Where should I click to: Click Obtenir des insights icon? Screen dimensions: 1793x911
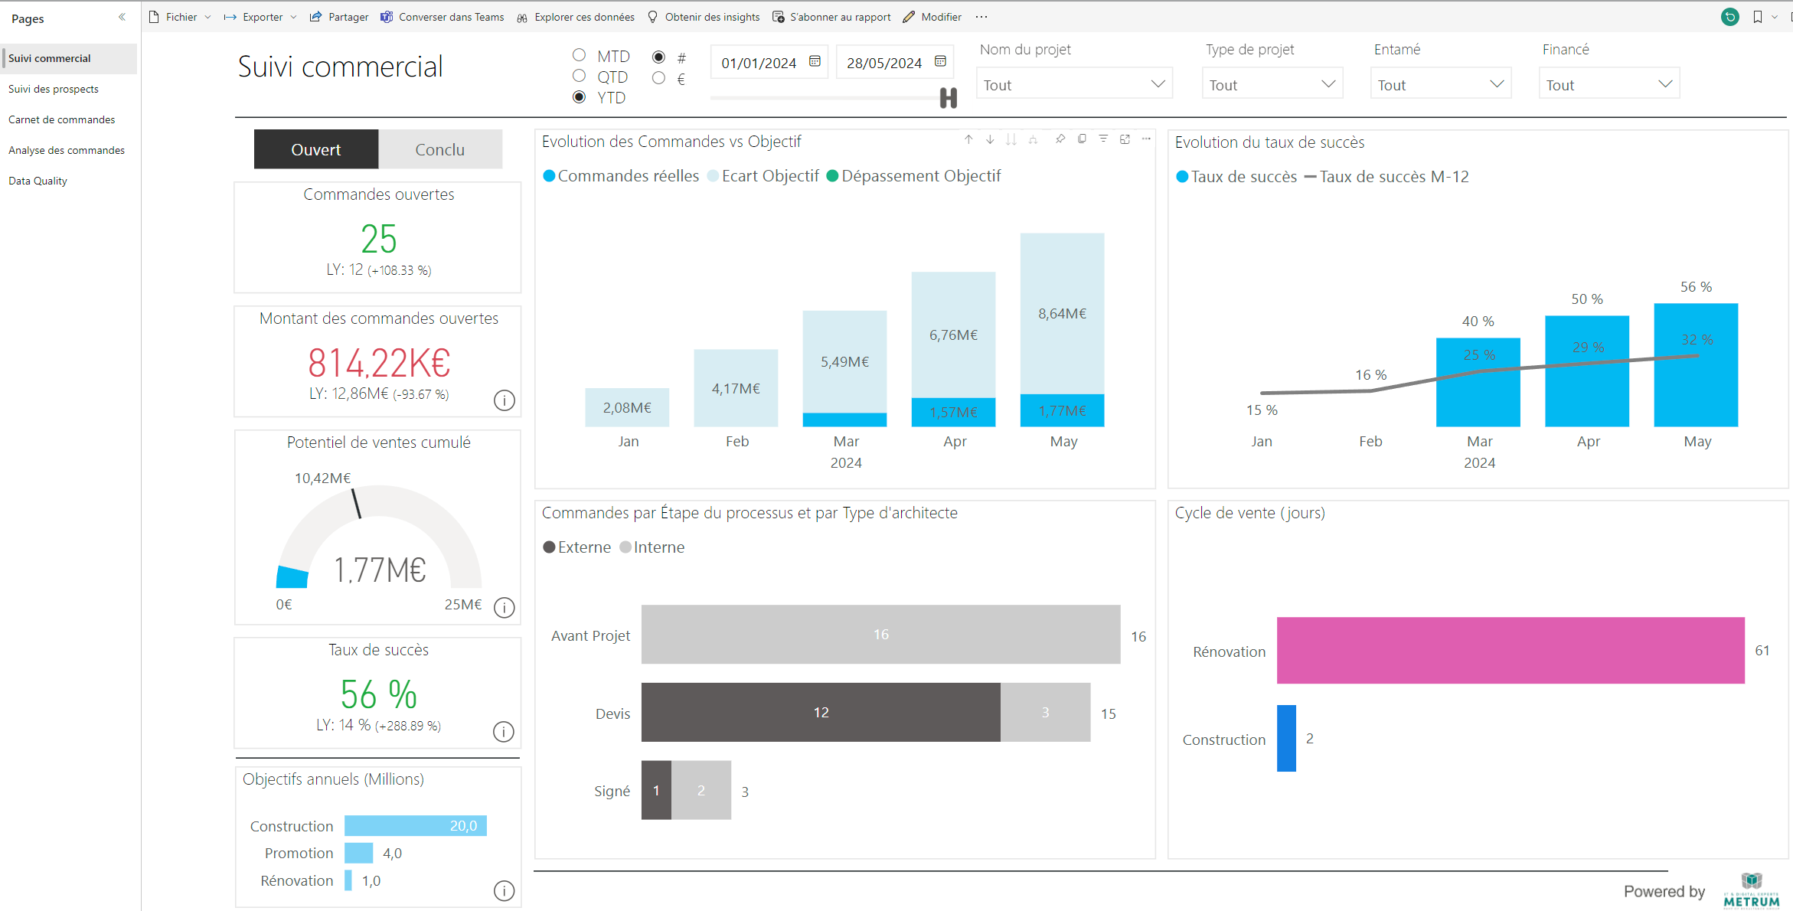pyautogui.click(x=652, y=16)
